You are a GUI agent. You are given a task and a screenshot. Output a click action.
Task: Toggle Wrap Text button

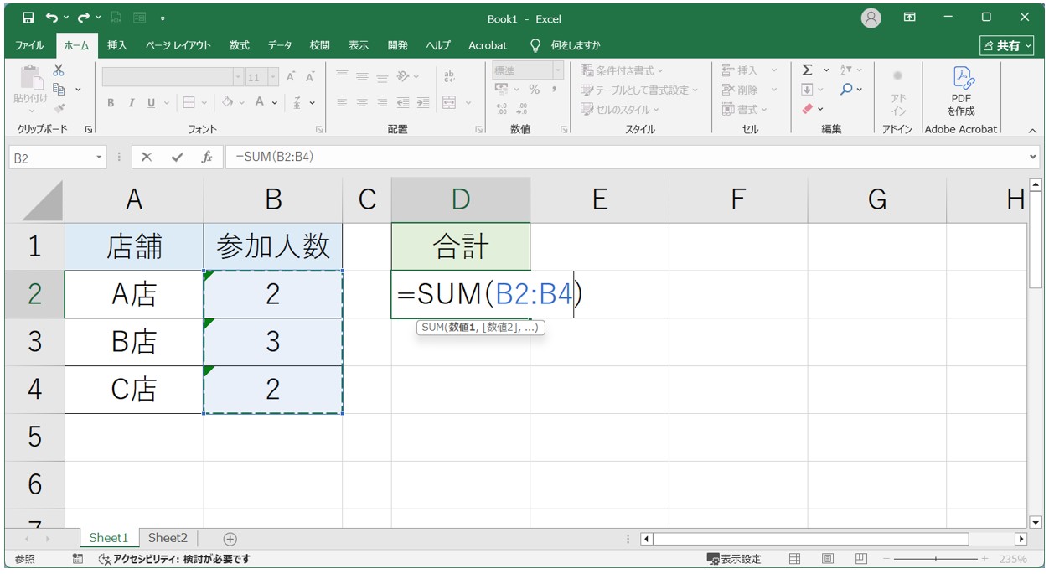pos(449,76)
